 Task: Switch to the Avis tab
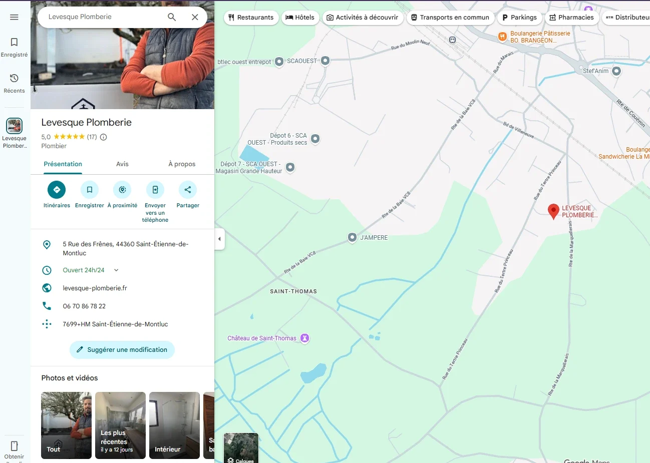click(x=122, y=164)
